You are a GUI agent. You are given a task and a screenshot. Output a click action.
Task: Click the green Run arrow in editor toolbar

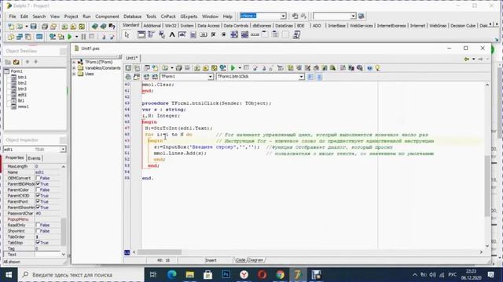pos(233,68)
